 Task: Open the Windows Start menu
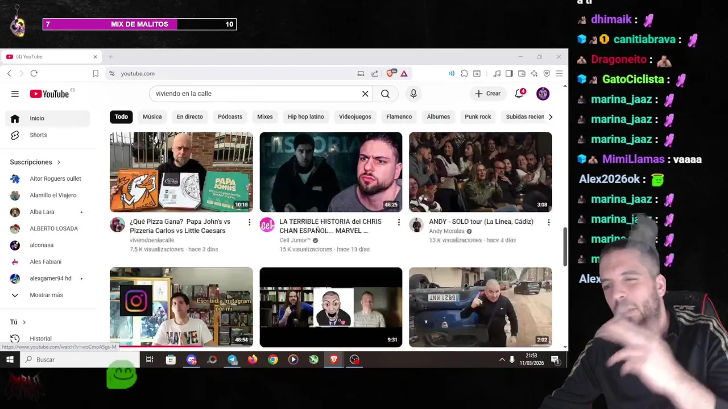[x=10, y=359]
